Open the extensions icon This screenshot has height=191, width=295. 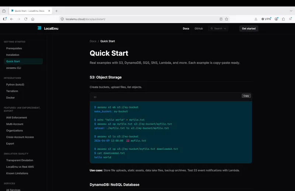[283, 19]
